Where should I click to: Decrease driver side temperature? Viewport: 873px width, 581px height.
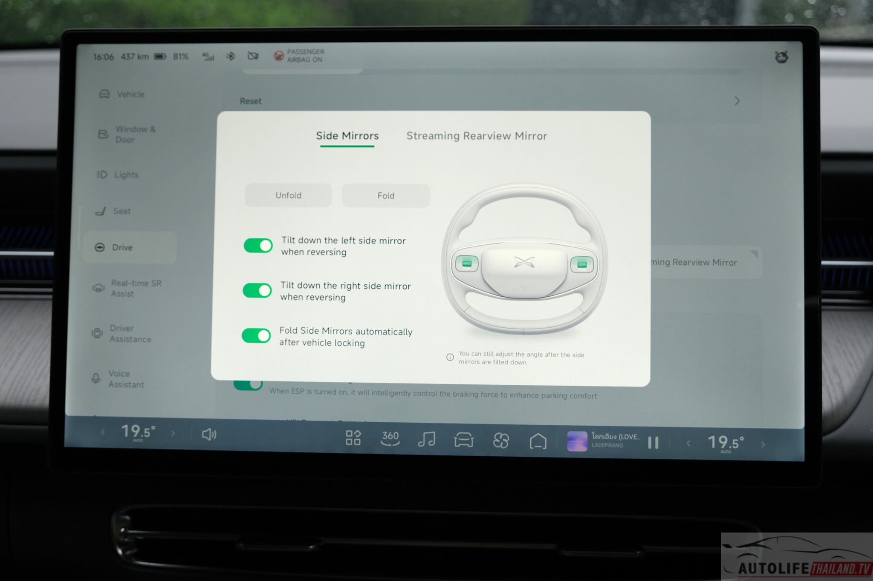pos(103,432)
